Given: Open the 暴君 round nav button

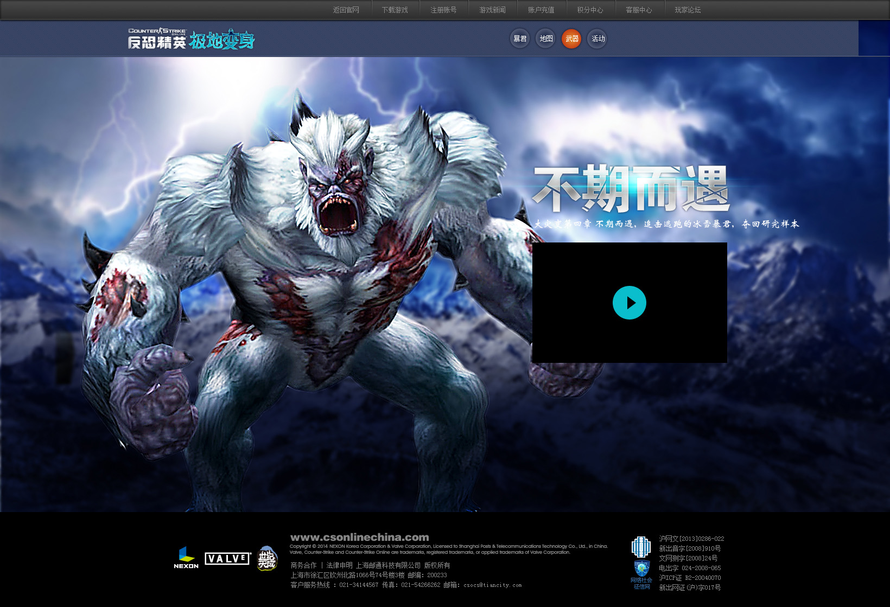Looking at the screenshot, I should pos(520,39).
